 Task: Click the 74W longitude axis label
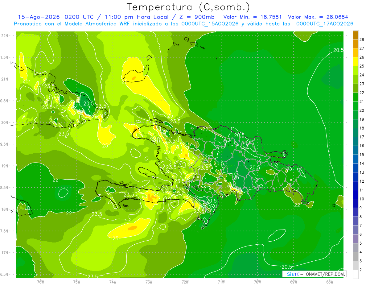pyautogui.click(x=113, y=282)
